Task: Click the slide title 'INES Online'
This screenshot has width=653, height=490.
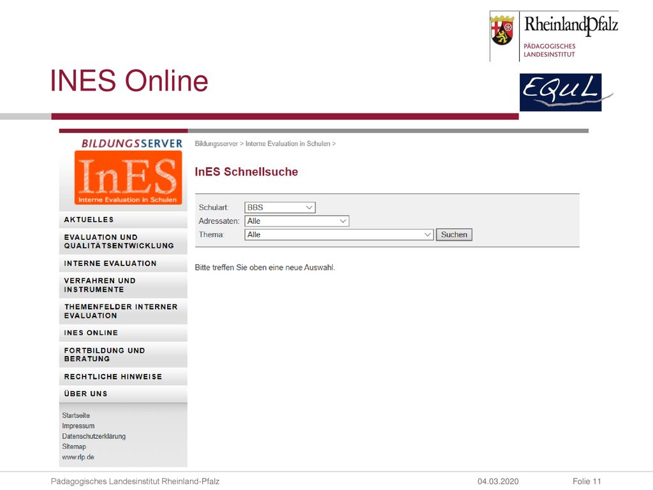Action: (x=129, y=80)
